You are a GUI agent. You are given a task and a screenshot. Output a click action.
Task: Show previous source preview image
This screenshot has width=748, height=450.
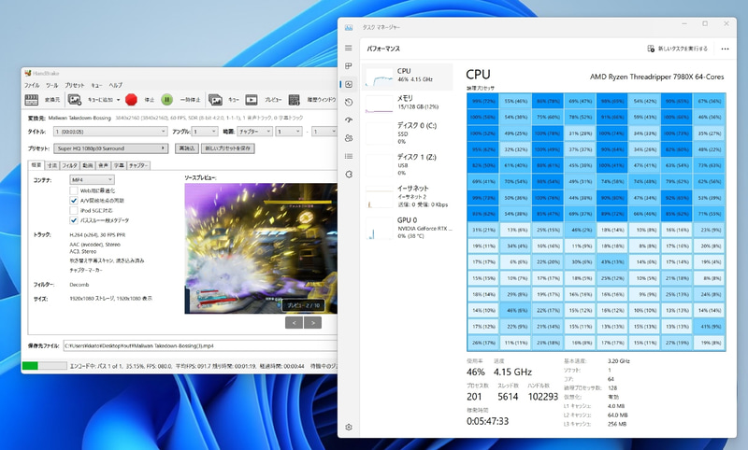[x=294, y=323]
